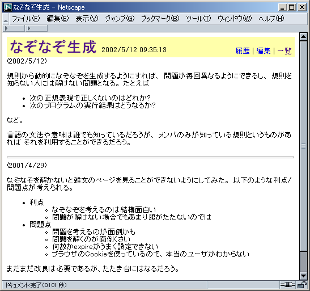Click the Netscape N logo in title bar
Viewport: 310px width, 291px height.
coord(8,7)
